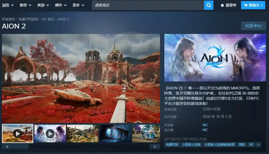Open NC 系列 breadcrumb link
Image resolution: width=269 pixels, height=154 pixels.
[x=48, y=19]
